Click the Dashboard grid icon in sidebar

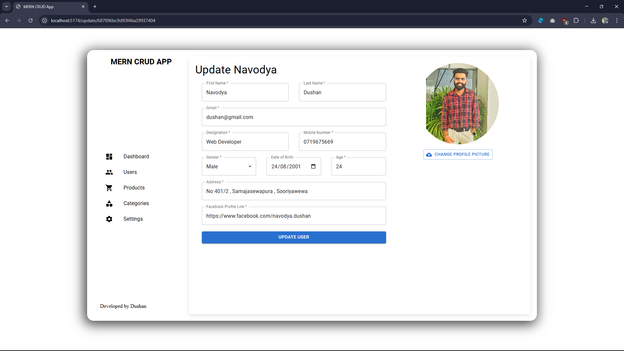point(109,157)
